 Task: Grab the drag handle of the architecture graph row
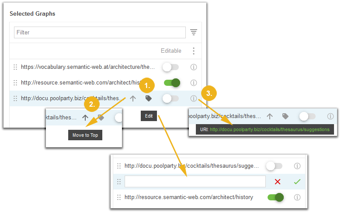[15, 67]
